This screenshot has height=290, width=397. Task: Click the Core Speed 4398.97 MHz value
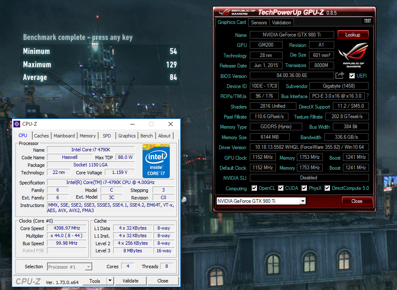tap(67, 228)
